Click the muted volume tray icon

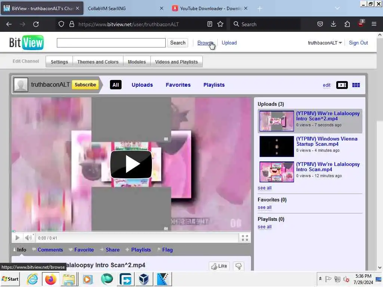click(x=346, y=279)
